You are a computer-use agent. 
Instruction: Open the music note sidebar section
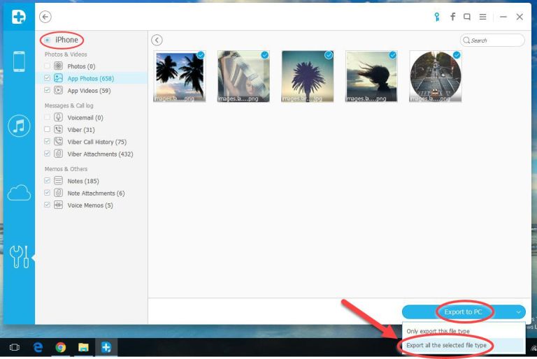[x=19, y=126]
